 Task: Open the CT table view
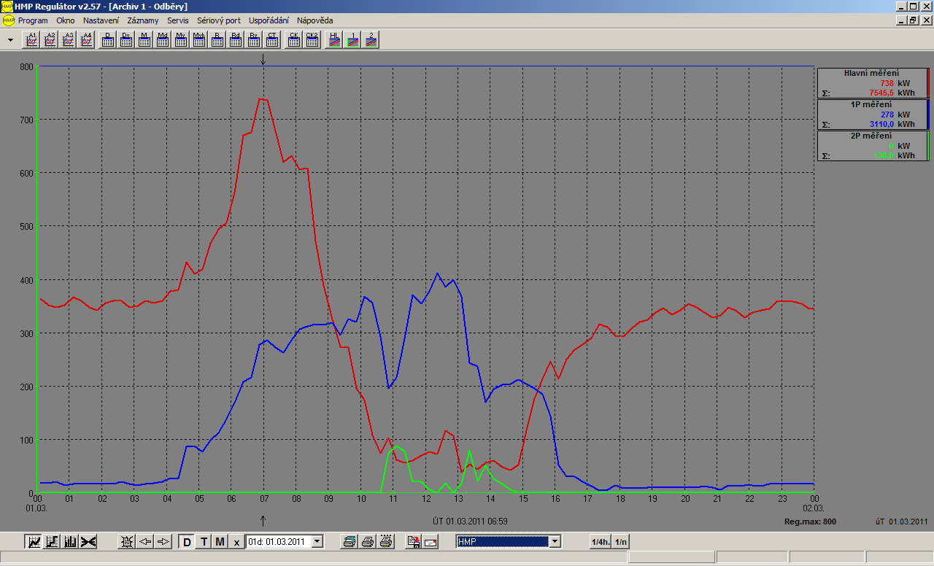click(272, 39)
